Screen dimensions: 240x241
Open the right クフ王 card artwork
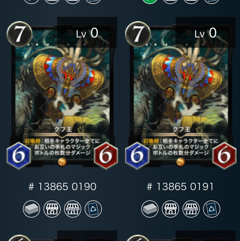pyautogui.click(x=181, y=95)
